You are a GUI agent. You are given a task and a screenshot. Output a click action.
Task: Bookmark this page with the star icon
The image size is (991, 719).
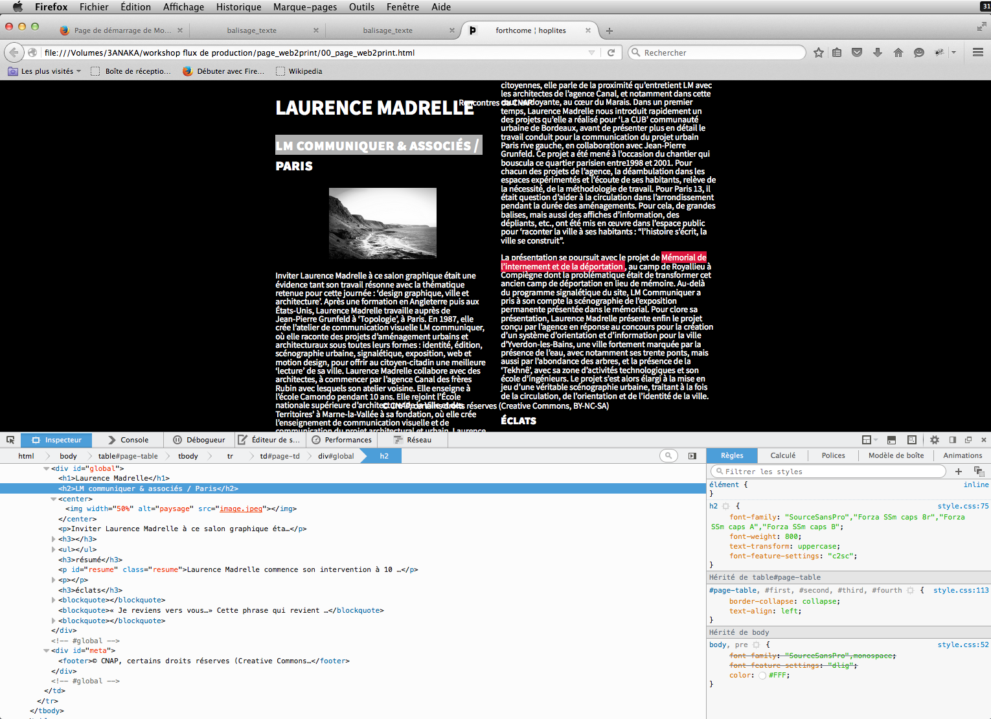click(x=819, y=52)
